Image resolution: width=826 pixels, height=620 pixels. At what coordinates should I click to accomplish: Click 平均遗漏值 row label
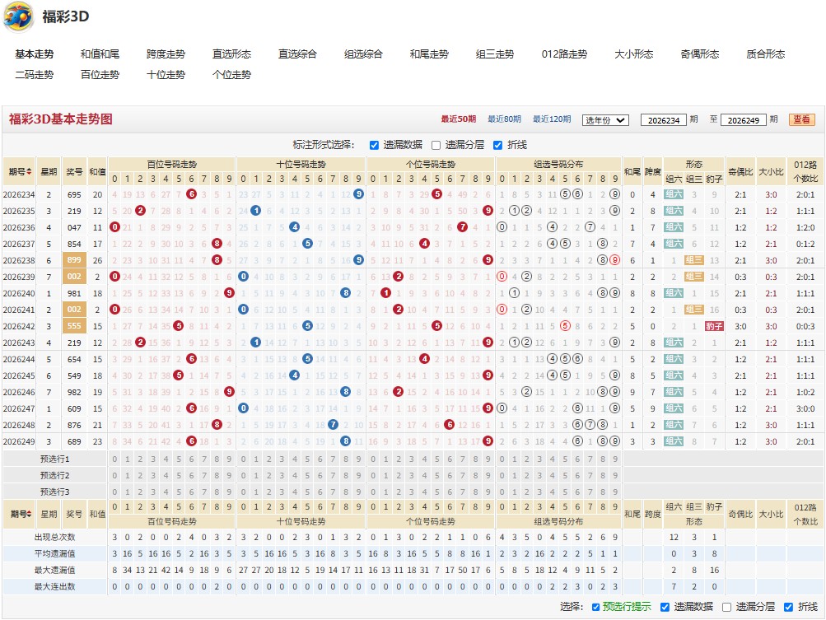coord(55,553)
